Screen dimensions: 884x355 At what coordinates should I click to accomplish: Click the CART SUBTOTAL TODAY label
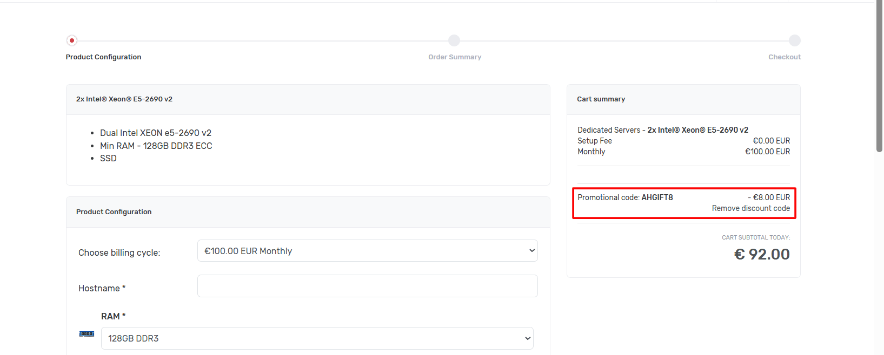[x=756, y=237]
